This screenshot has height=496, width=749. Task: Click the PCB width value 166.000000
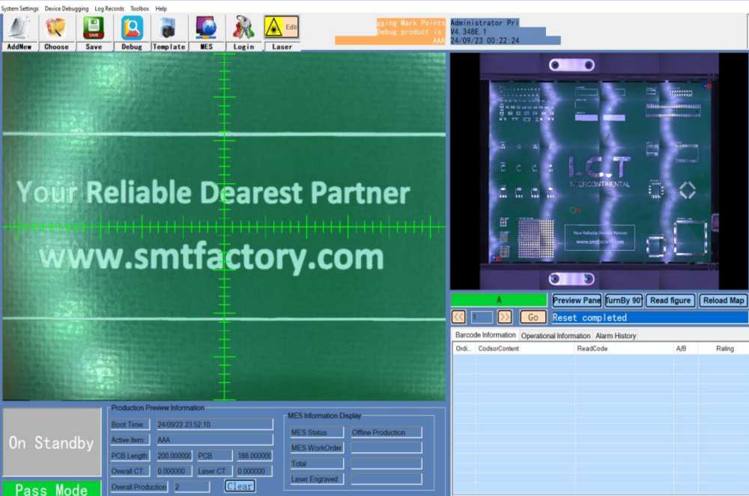[x=254, y=456]
